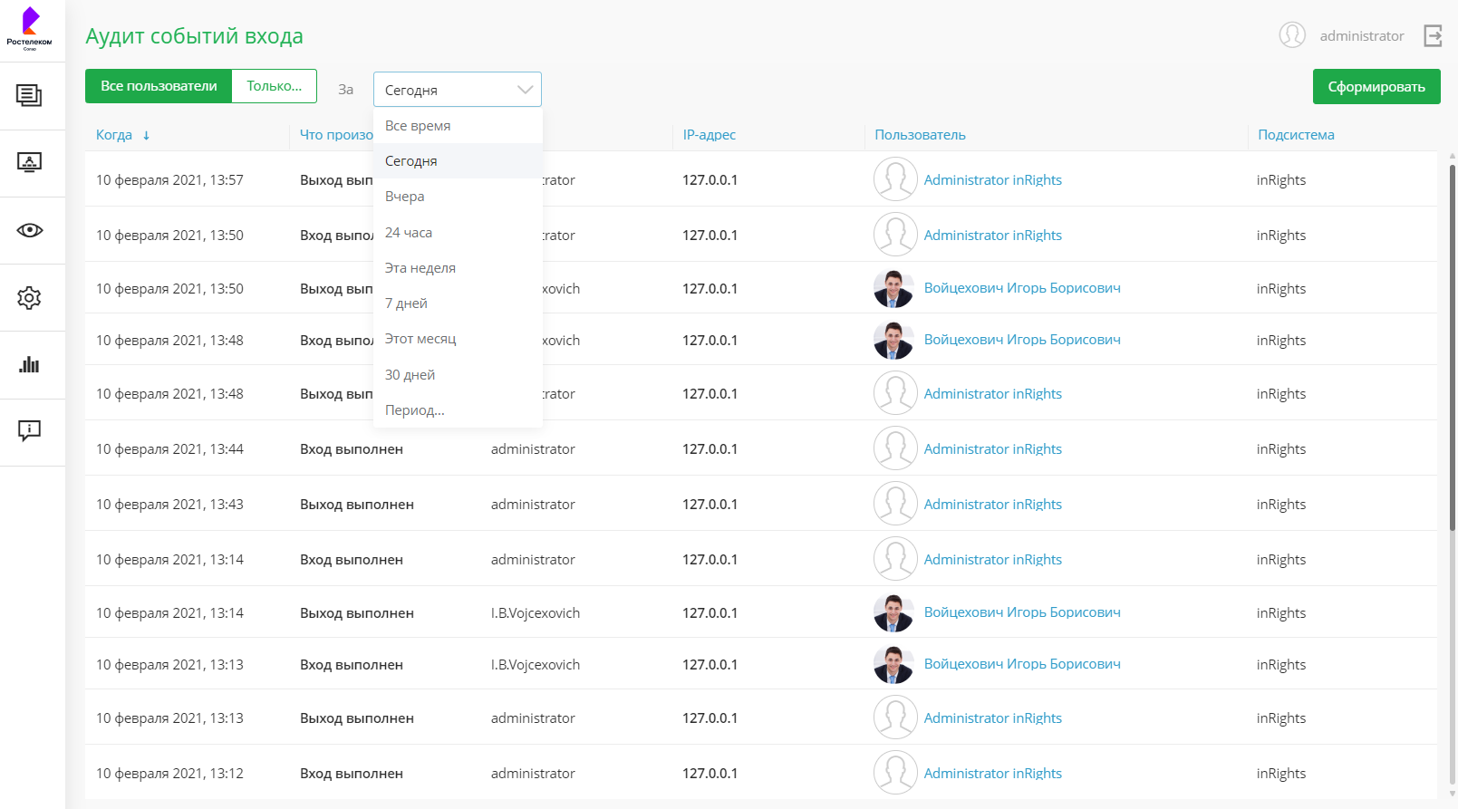The image size is (1458, 809).
Task: Open Administrator inRights link in 13:43 row
Action: (993, 505)
